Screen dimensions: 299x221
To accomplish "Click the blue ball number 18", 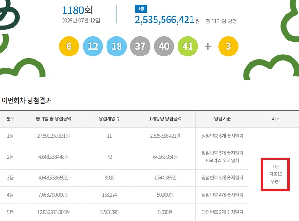I will tap(116, 47).
